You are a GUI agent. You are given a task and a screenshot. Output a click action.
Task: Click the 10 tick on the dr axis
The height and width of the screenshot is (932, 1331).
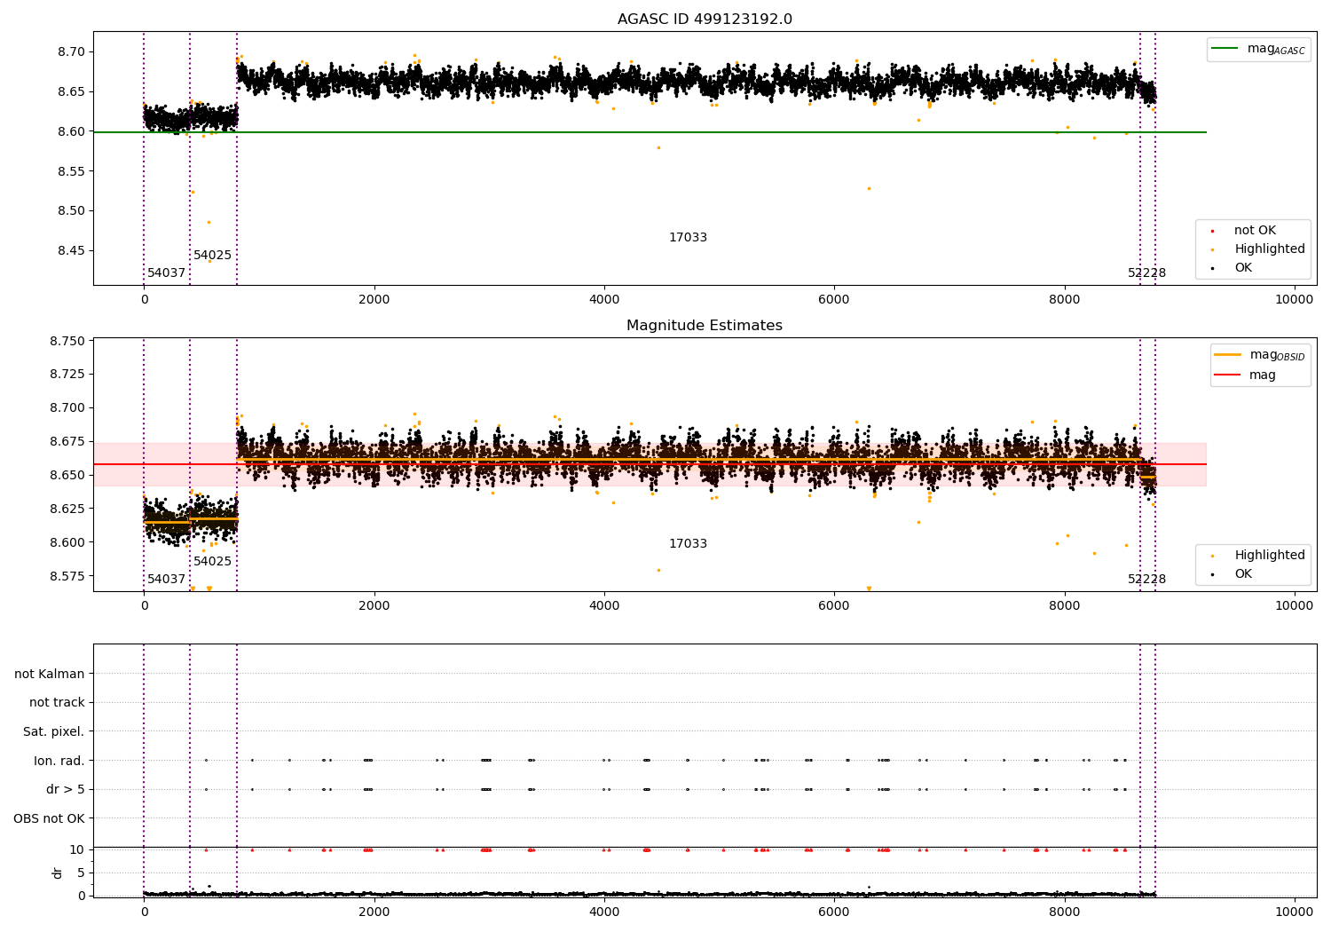coord(77,850)
